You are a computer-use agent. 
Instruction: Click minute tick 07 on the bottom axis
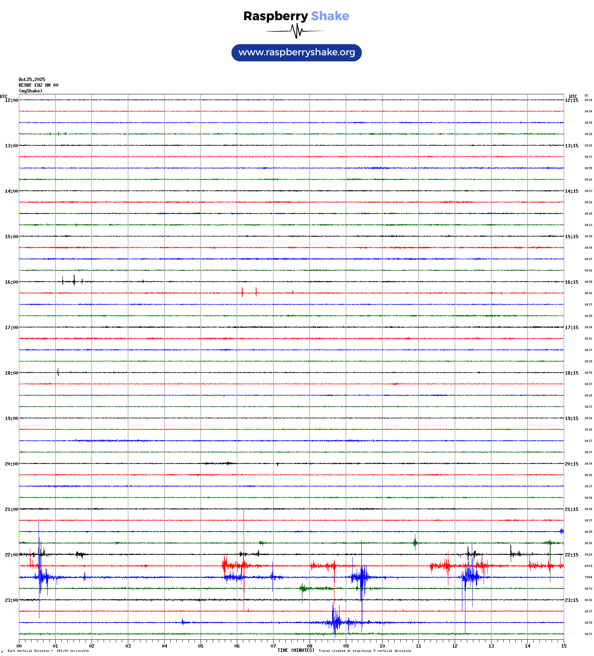(273, 646)
